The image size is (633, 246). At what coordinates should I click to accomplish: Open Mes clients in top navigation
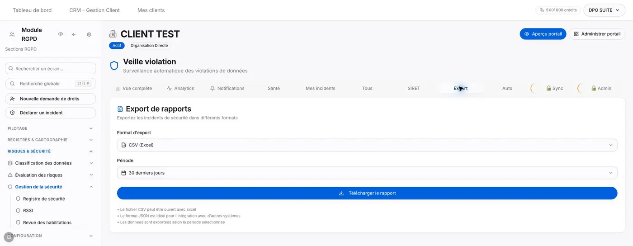click(x=151, y=10)
